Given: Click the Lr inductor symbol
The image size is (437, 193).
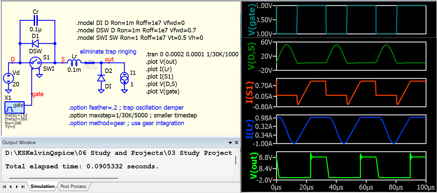Looking at the screenshot, I should click(74, 63).
